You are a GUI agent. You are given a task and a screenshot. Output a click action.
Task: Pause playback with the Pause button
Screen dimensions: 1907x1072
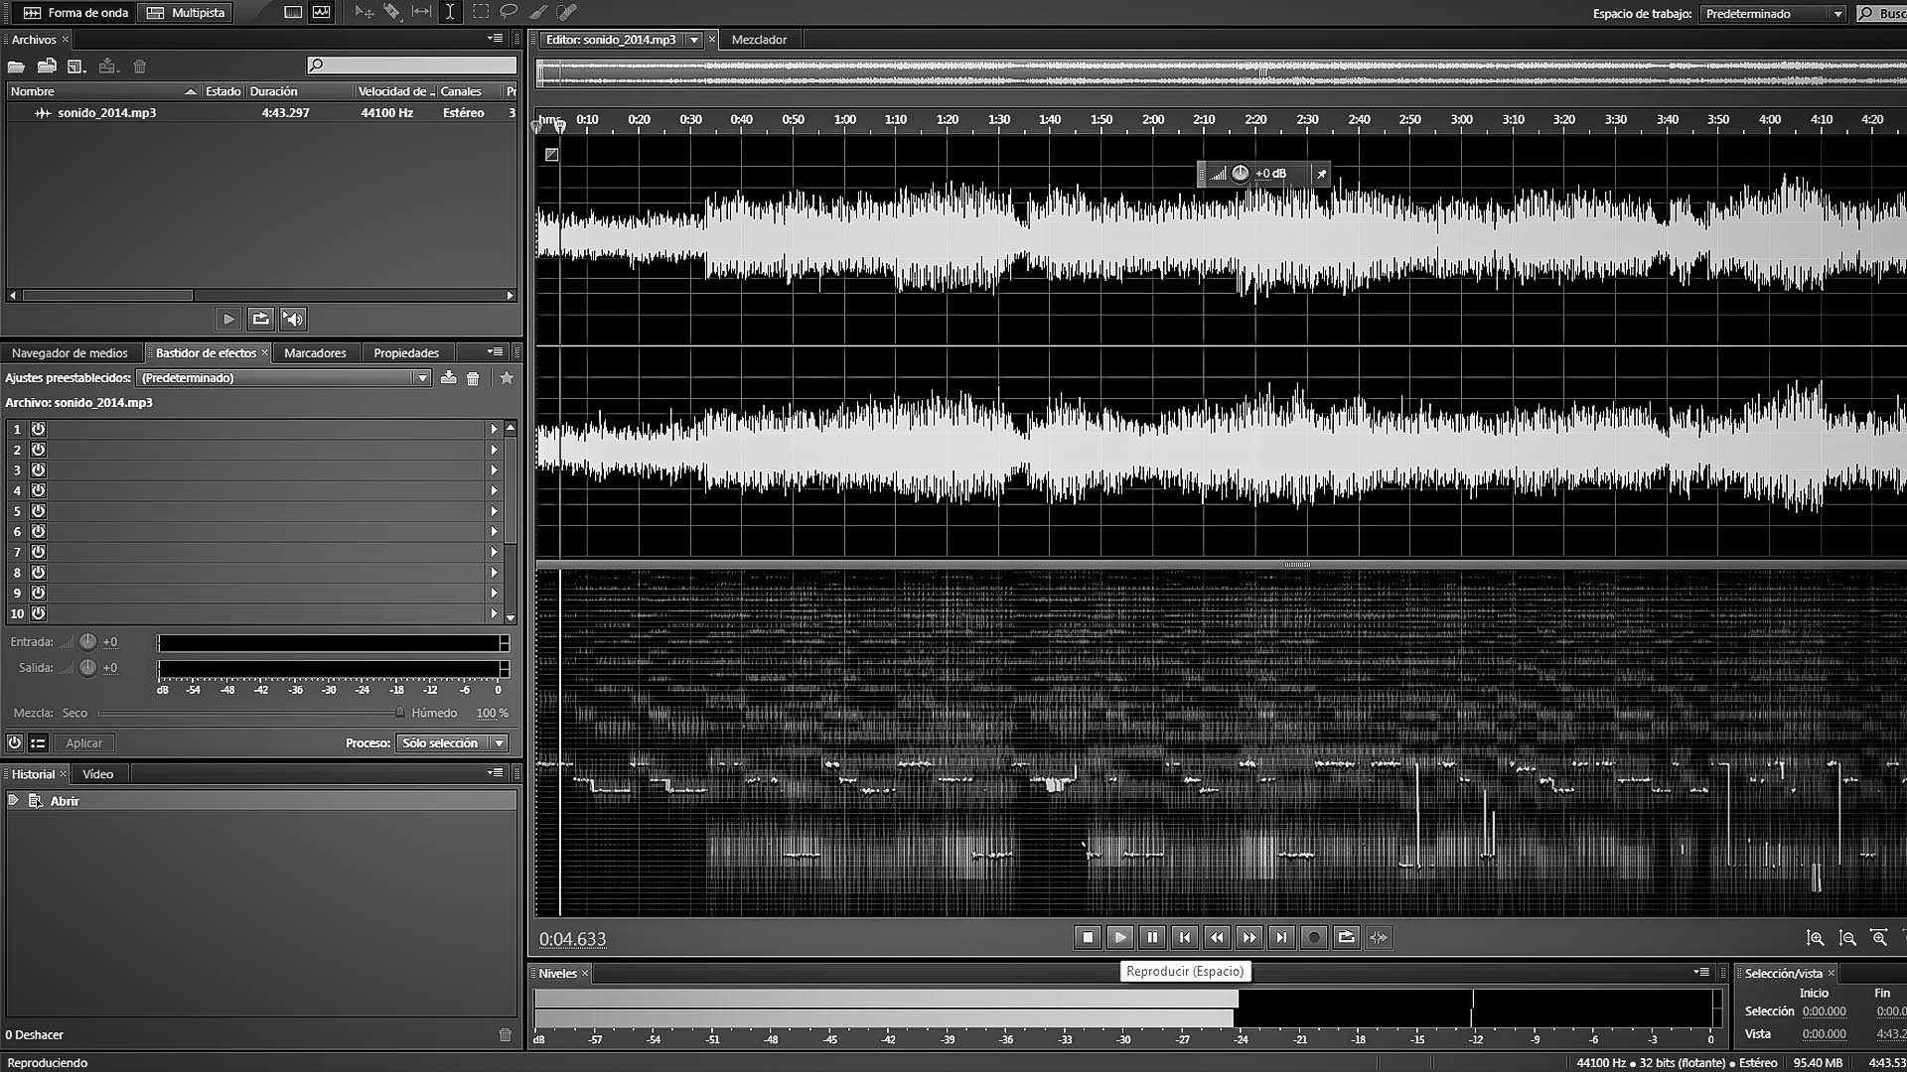tap(1152, 937)
